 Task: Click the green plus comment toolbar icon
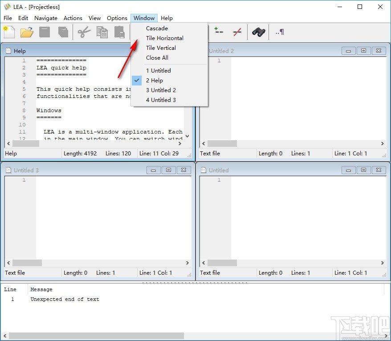(x=219, y=31)
